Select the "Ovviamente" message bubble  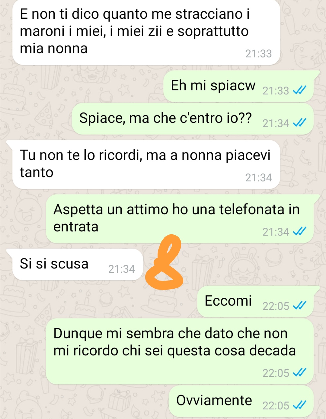241,401
